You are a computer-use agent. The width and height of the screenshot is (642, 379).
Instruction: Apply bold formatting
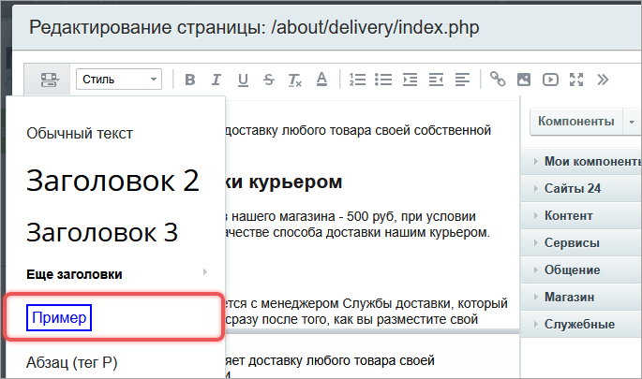click(190, 80)
